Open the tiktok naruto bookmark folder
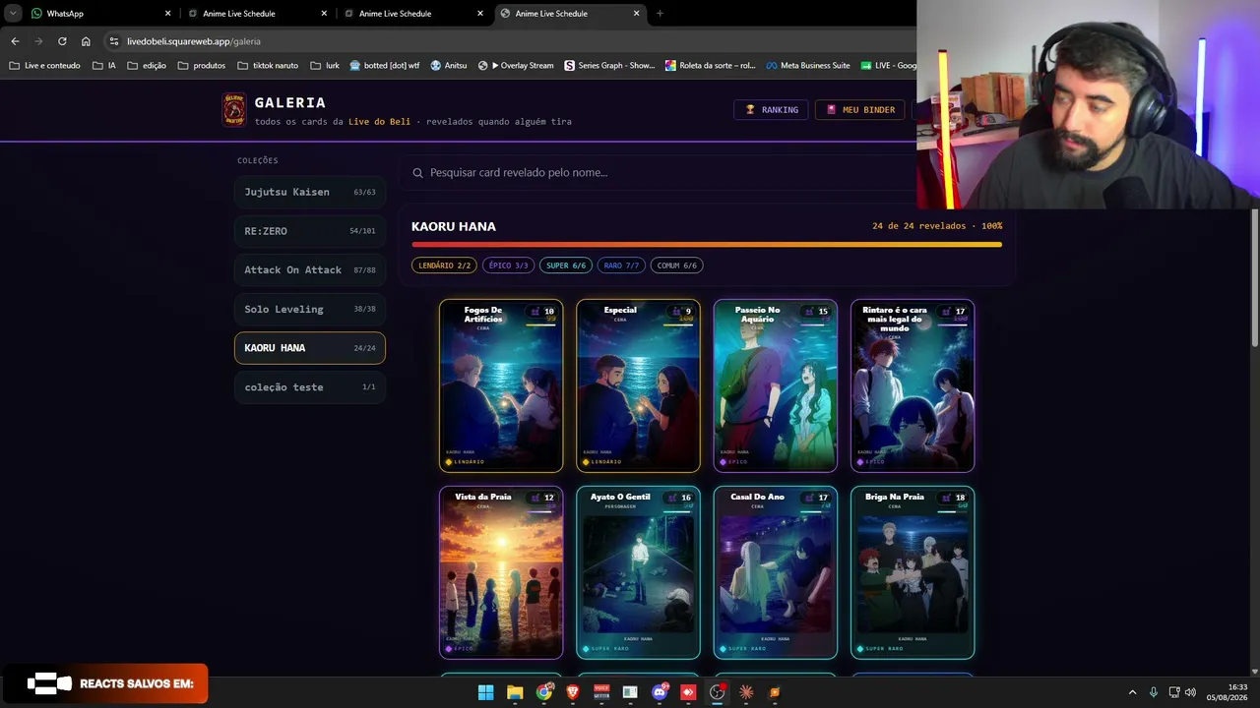 point(268,66)
